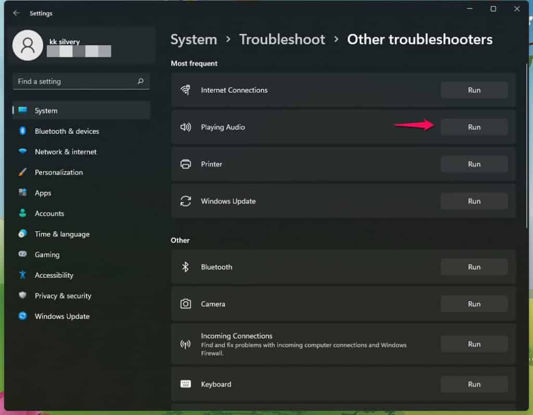This screenshot has height=415, width=533.
Task: Click the System breadcrumb link
Action: (x=194, y=40)
